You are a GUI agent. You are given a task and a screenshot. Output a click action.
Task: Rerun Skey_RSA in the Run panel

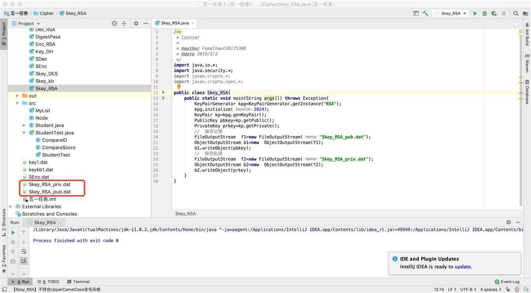tap(13, 232)
